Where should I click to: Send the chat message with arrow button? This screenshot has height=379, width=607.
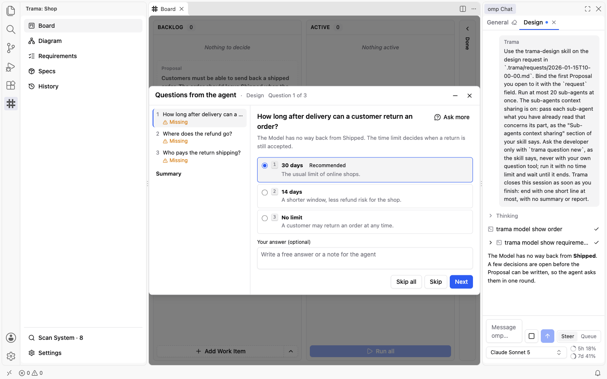pos(548,336)
